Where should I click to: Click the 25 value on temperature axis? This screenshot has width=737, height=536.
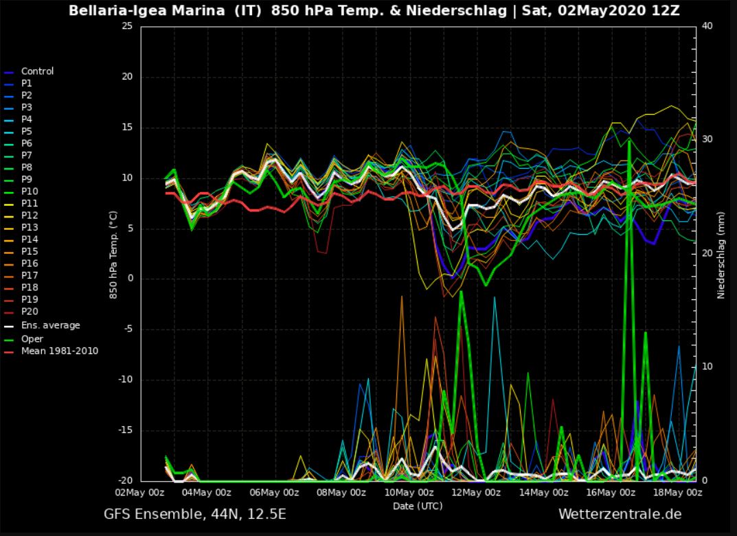(127, 26)
